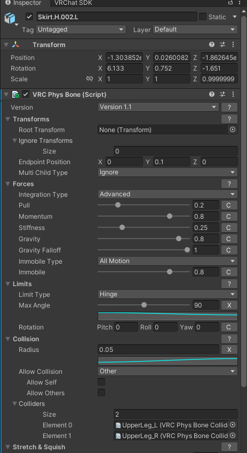The width and height of the screenshot is (247, 453).
Task: Click the constrained proportions scale link icon
Action: (x=90, y=79)
